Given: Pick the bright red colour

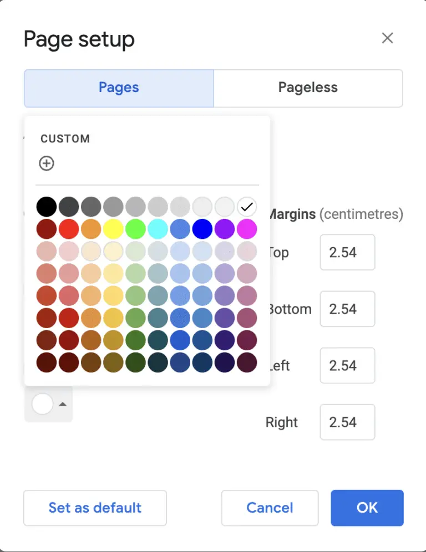Looking at the screenshot, I should coord(69,228).
